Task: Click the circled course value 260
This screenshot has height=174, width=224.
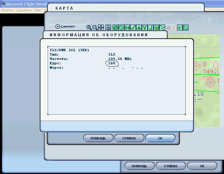Action: 112,63
